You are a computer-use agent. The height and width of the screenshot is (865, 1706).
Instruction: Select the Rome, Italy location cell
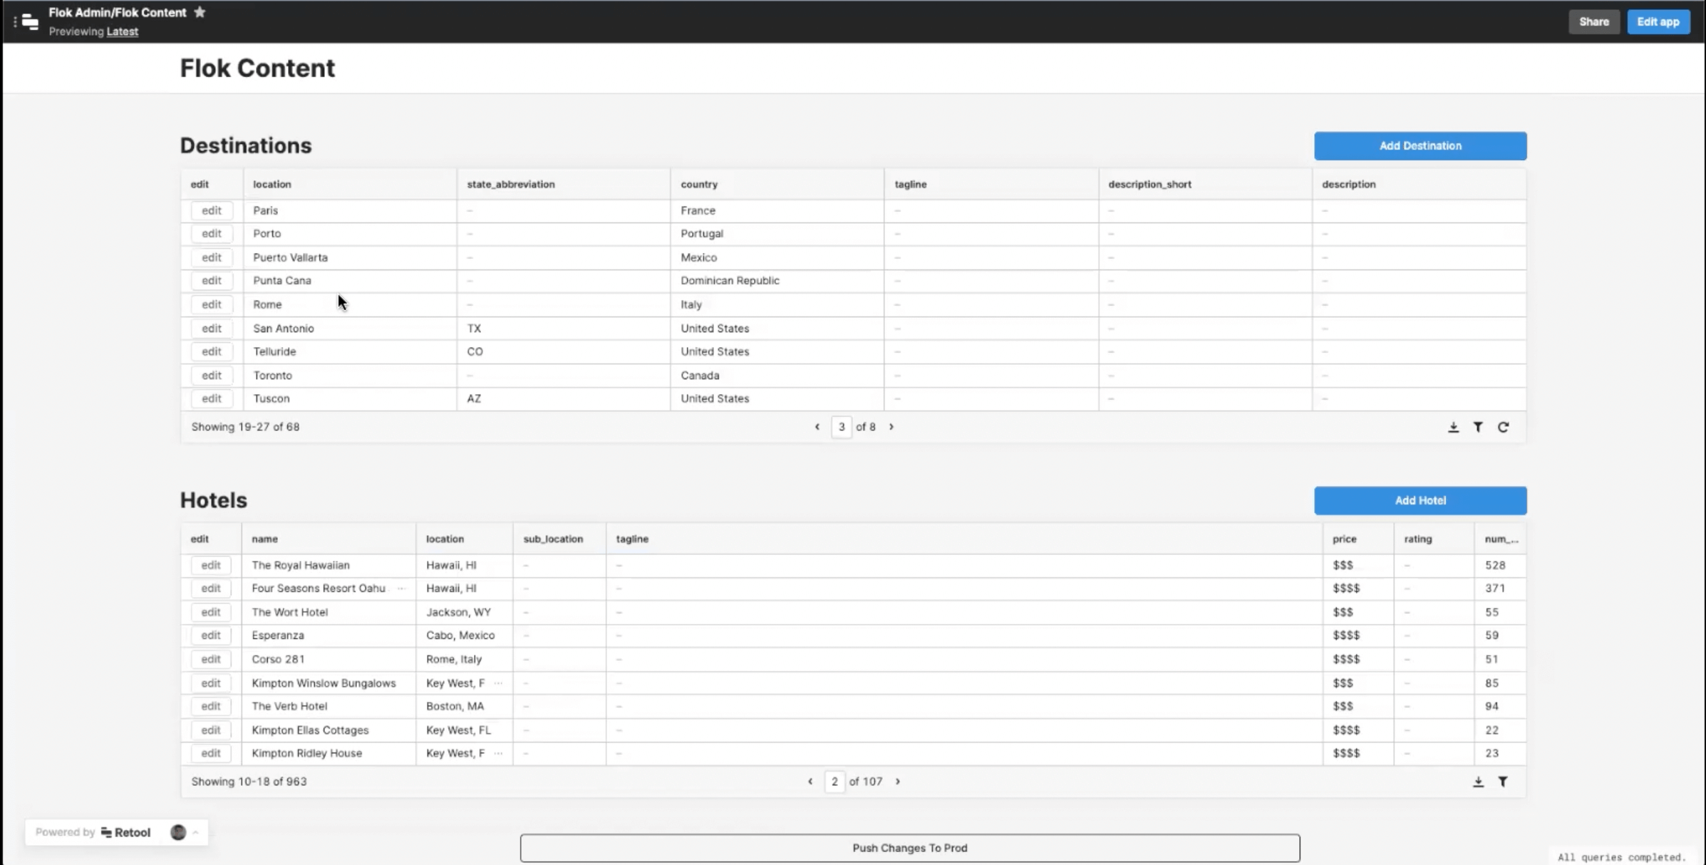(x=465, y=659)
